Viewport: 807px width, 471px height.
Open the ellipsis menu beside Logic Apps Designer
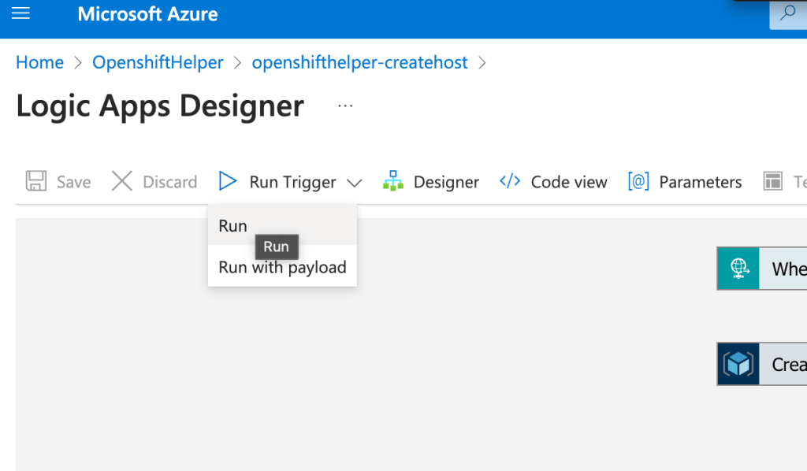[x=345, y=106]
